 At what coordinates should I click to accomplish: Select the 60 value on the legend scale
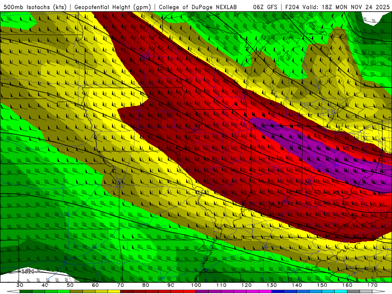click(x=95, y=285)
